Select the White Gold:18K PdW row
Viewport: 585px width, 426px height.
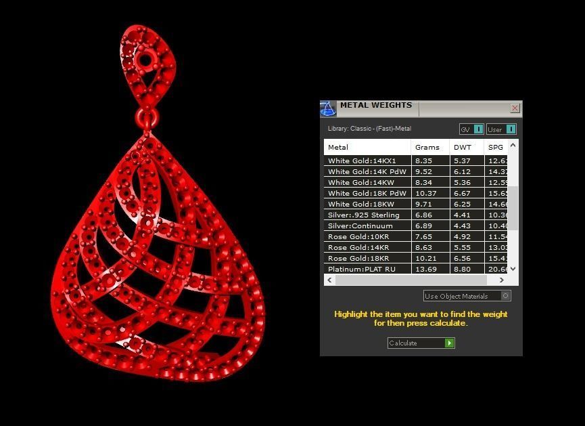[416, 193]
